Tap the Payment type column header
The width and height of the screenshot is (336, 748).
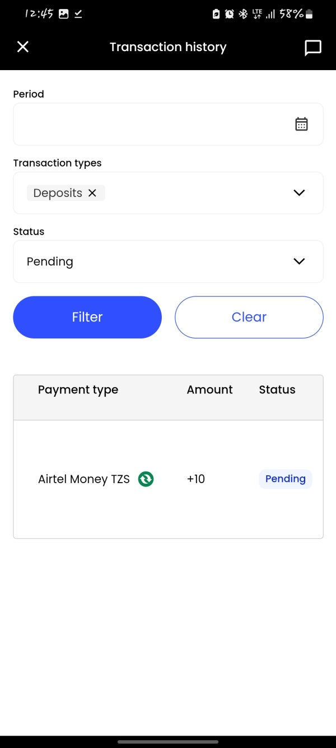78,390
